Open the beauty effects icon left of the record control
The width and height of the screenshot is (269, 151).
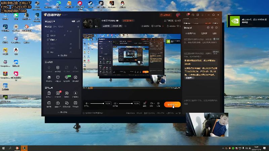click(x=145, y=103)
